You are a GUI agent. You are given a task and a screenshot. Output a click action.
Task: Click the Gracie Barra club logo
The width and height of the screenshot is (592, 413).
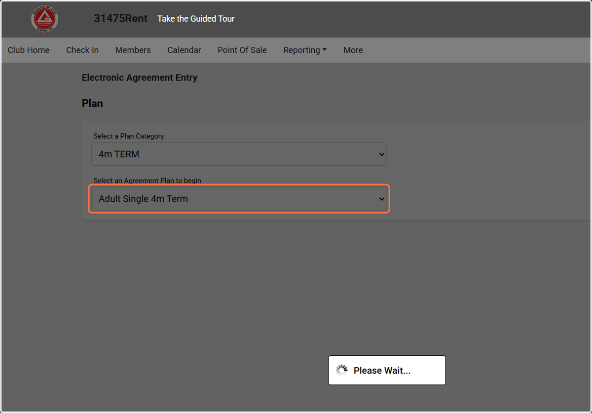coord(45,20)
